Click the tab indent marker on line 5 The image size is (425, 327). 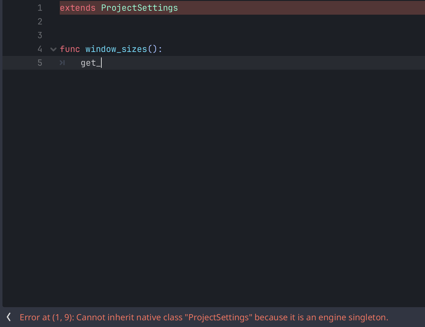(x=62, y=63)
